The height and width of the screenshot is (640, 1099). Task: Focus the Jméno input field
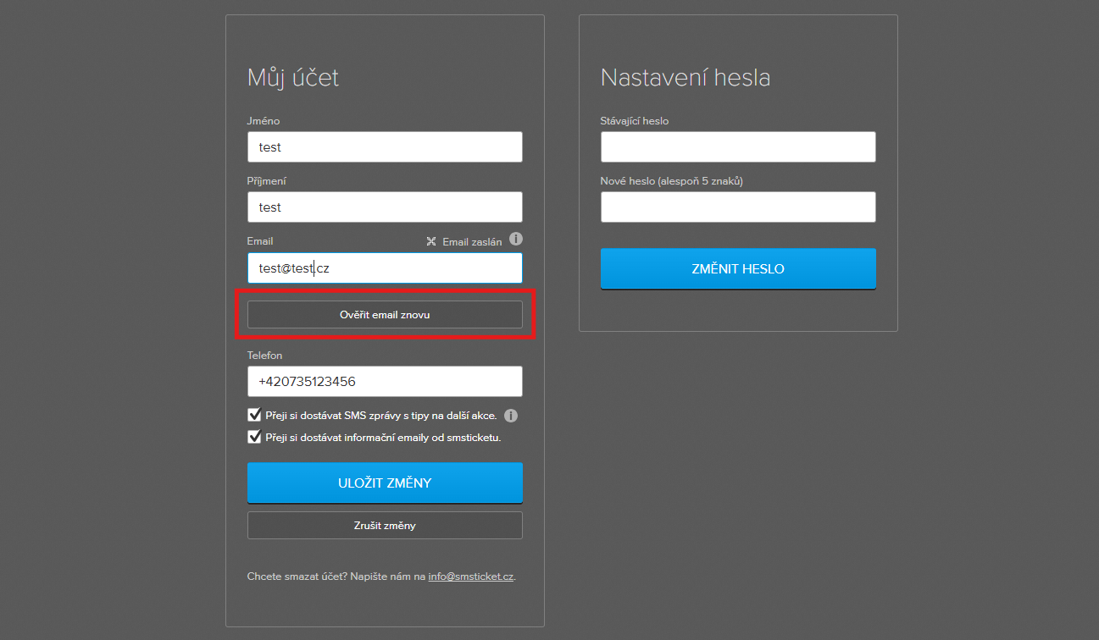pos(385,146)
